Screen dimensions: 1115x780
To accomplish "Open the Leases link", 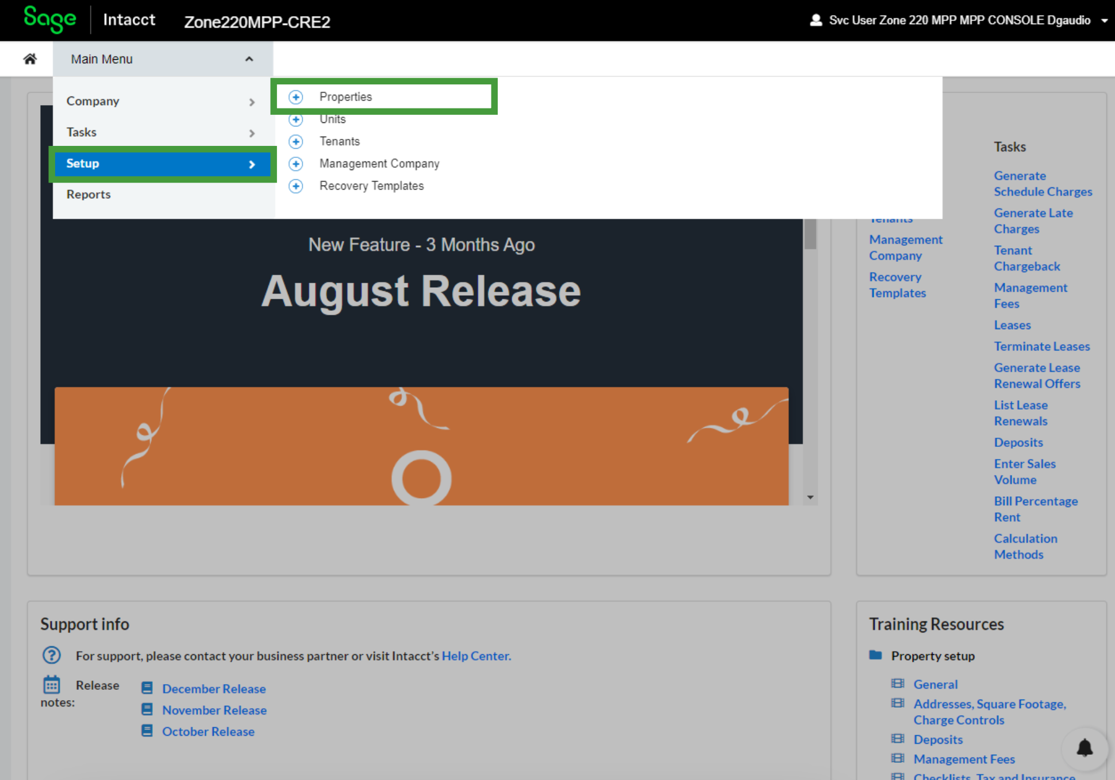I will 1012,325.
